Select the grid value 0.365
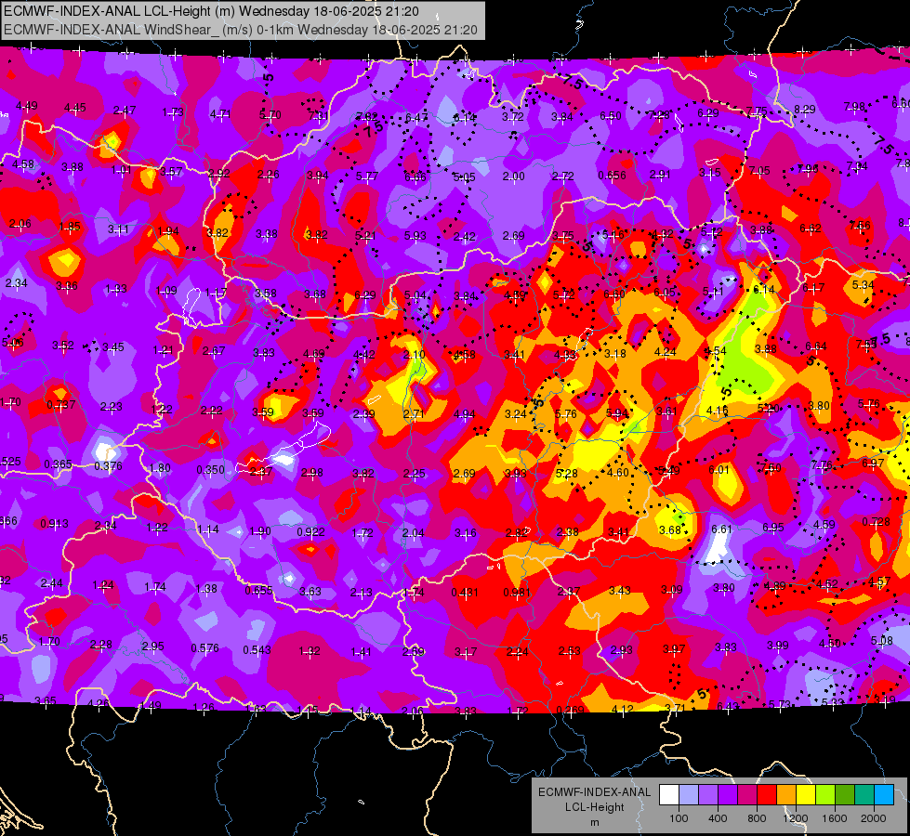Screen dimensions: 910x836 point(58,464)
